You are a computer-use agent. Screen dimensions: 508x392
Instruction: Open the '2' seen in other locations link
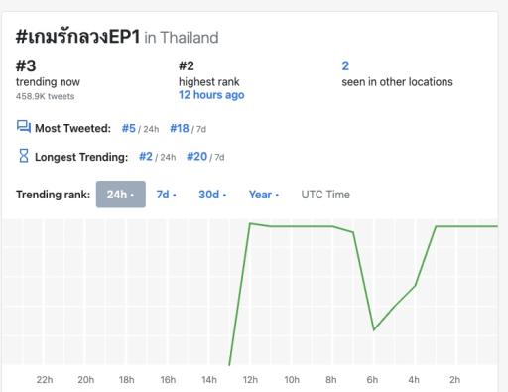tap(345, 65)
